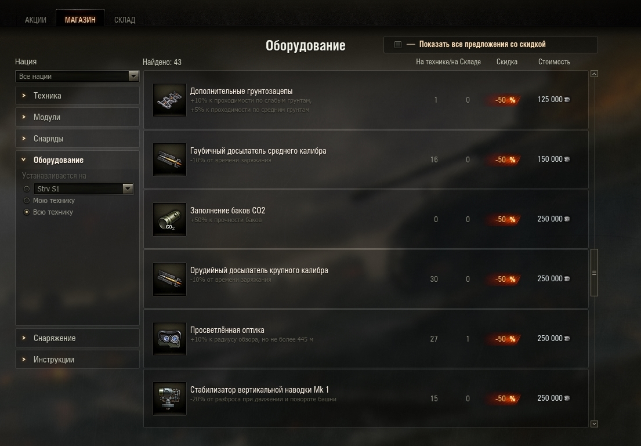
Task: Choose the Strv S1 vehicle radio button
Action: point(27,189)
